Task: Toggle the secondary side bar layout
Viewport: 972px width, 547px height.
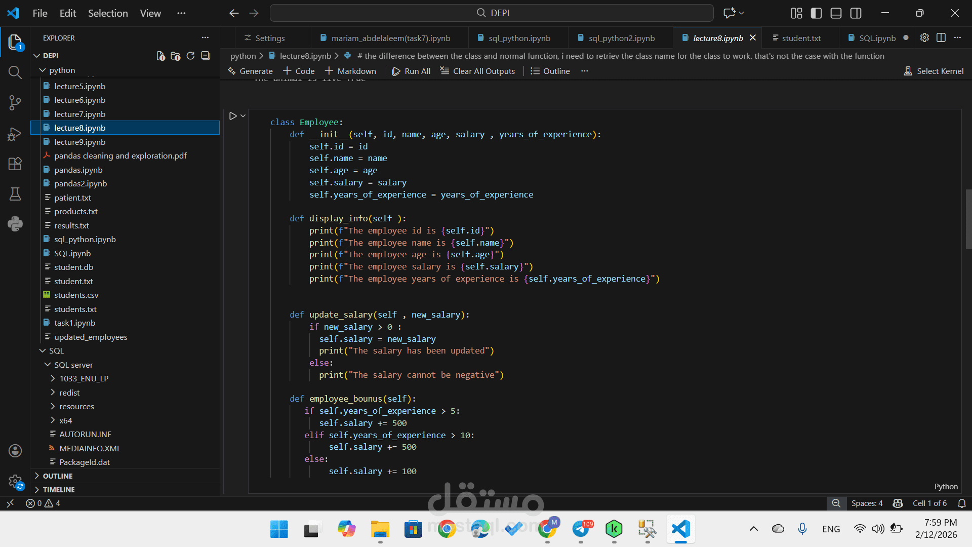Action: [x=856, y=13]
